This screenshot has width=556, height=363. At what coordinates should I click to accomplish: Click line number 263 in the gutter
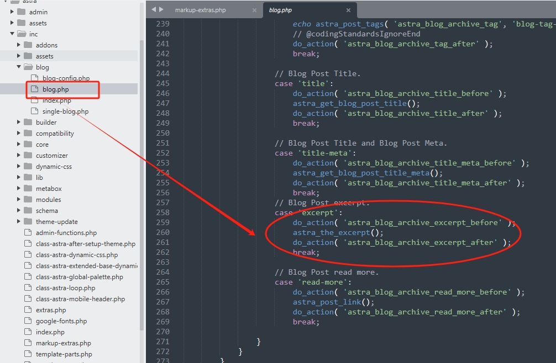[162, 262]
